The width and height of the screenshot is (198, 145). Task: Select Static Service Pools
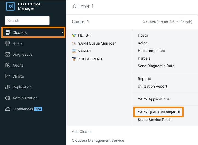point(155,120)
